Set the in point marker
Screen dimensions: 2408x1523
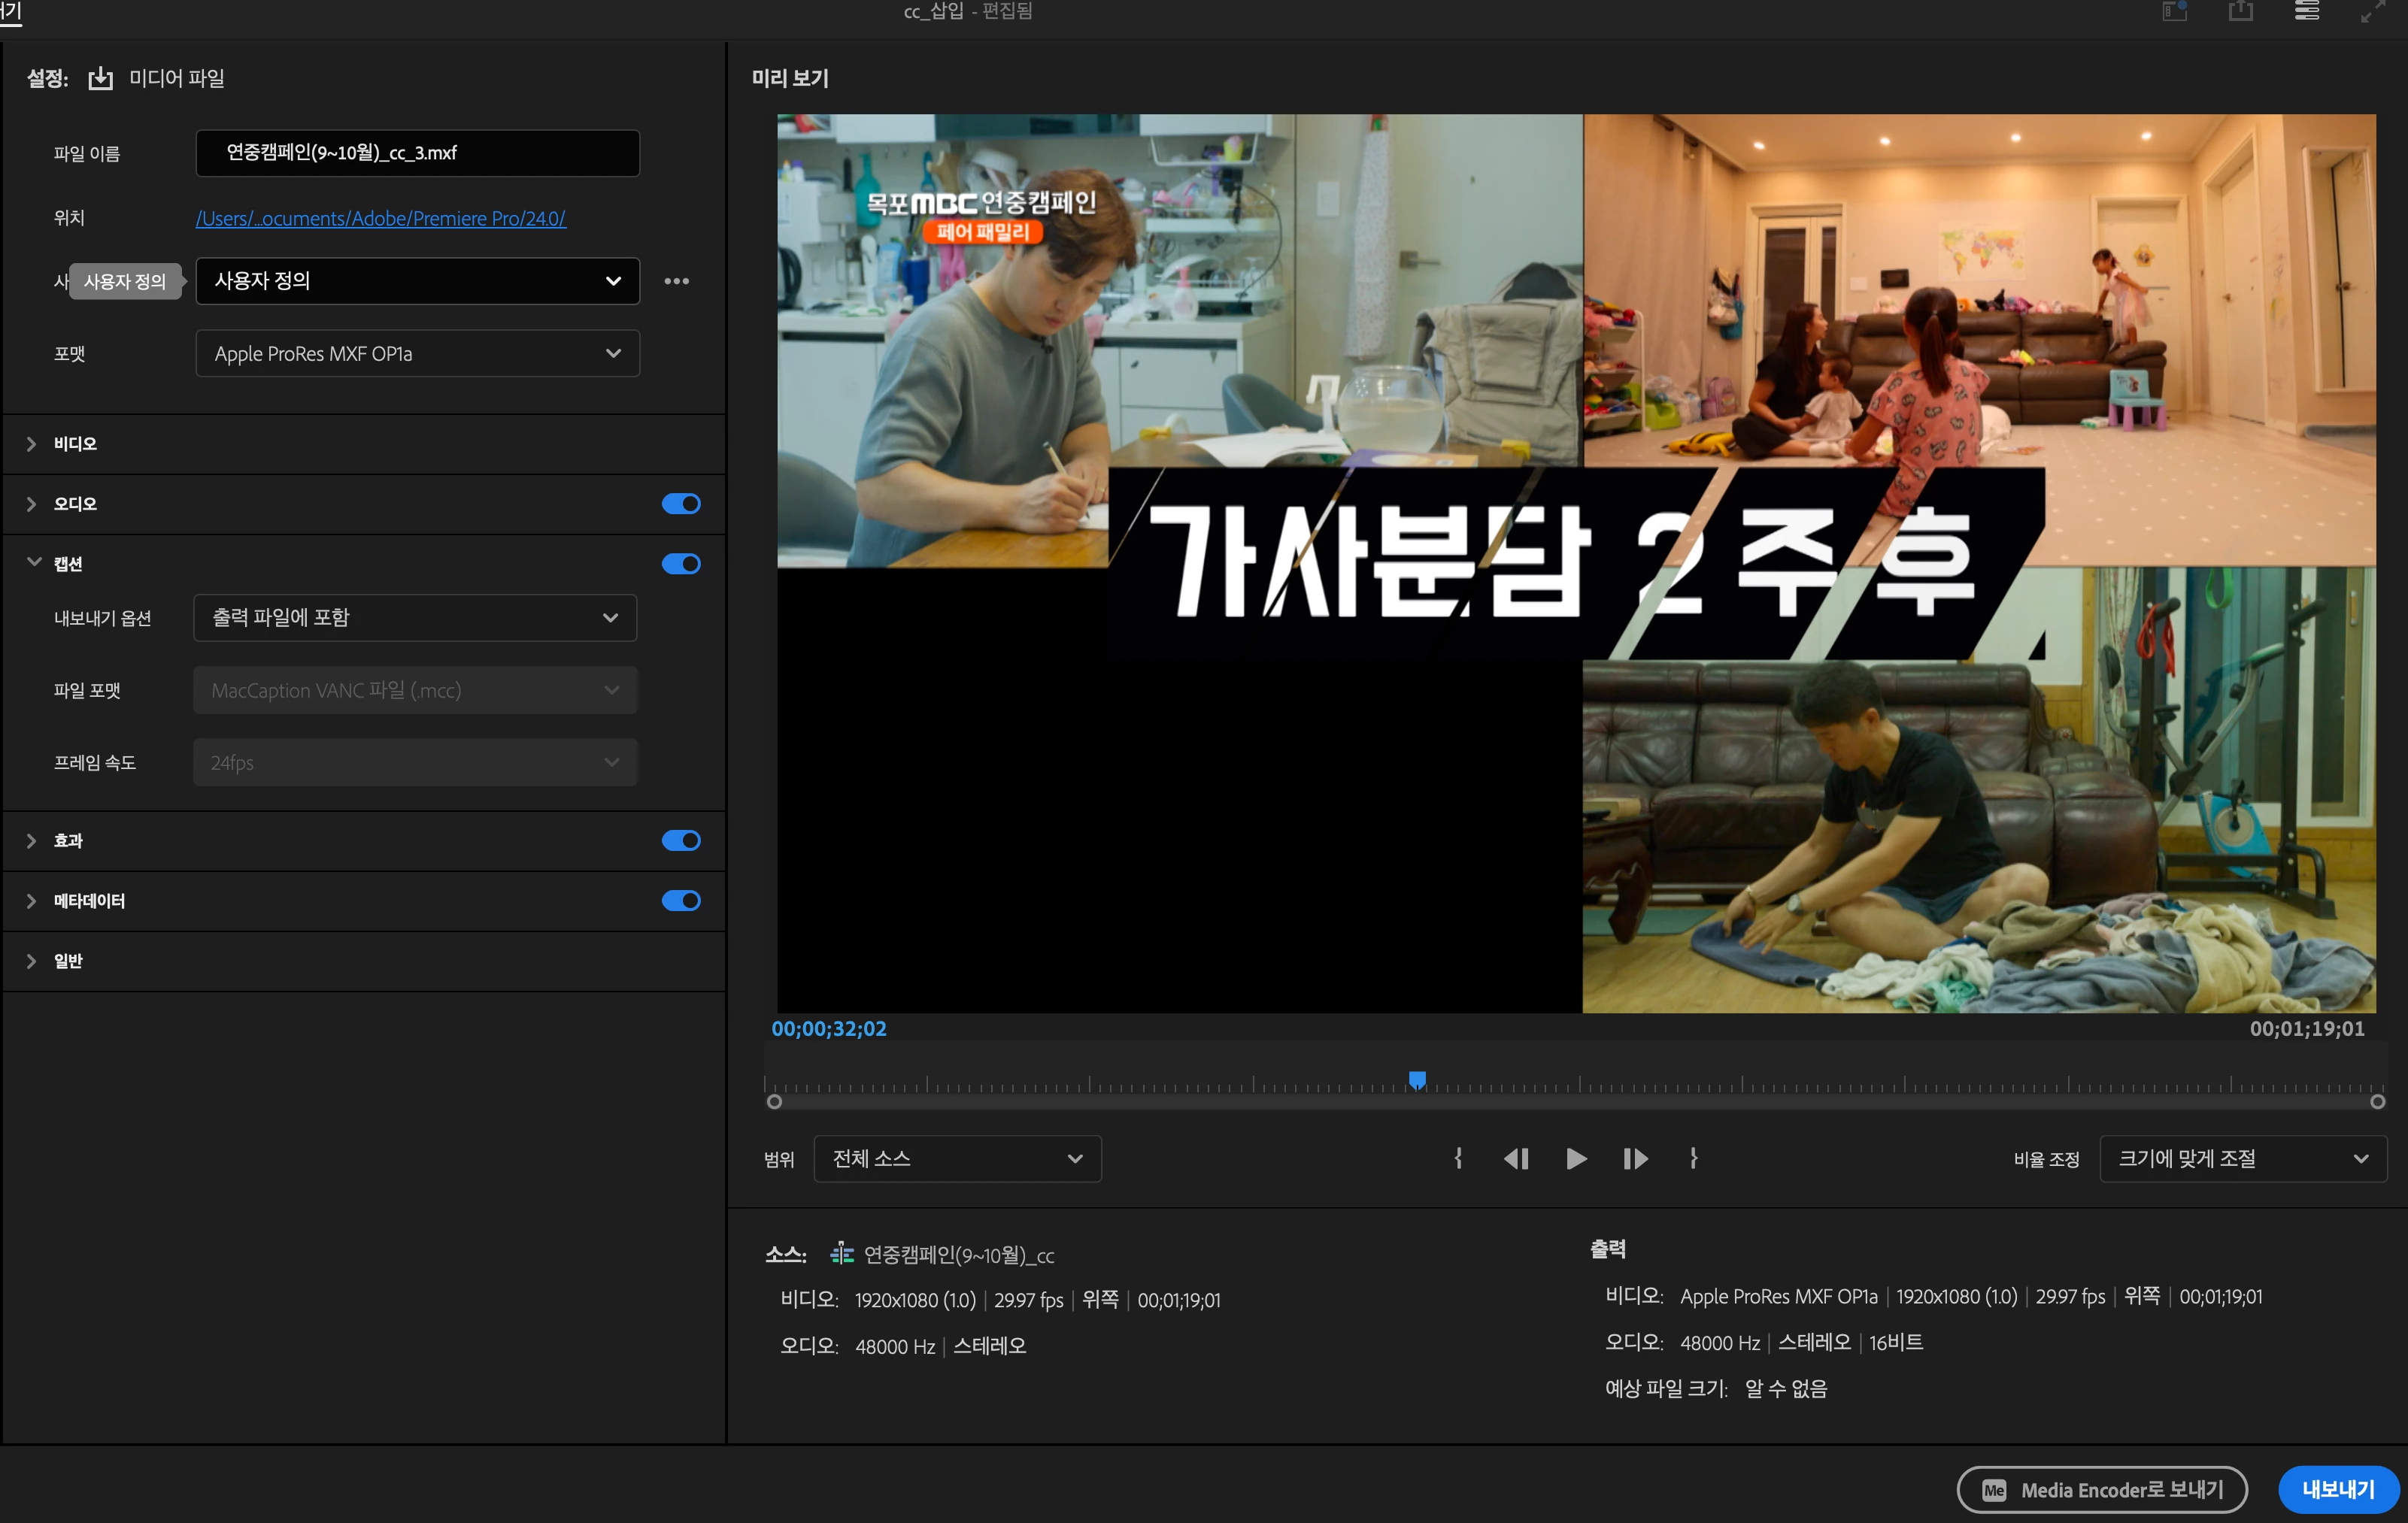(x=1458, y=1158)
